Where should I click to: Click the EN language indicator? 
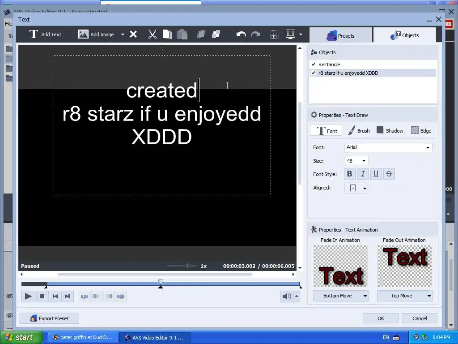pyautogui.click(x=386, y=337)
